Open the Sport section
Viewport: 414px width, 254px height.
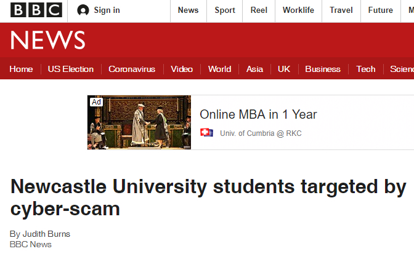click(x=225, y=10)
